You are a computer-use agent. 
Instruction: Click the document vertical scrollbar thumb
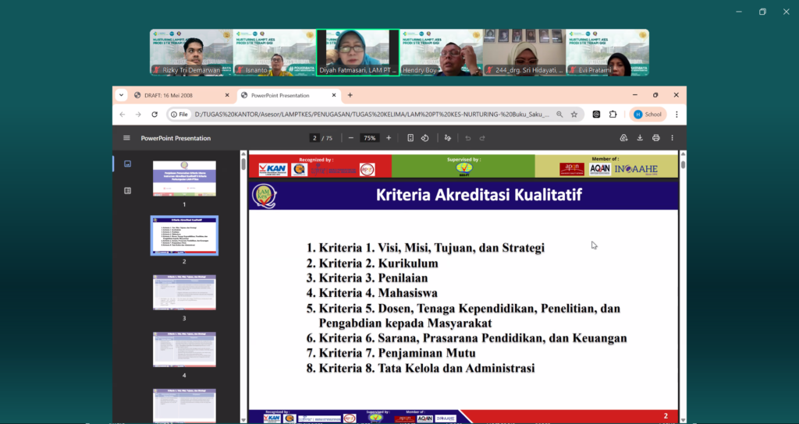tap(683, 164)
